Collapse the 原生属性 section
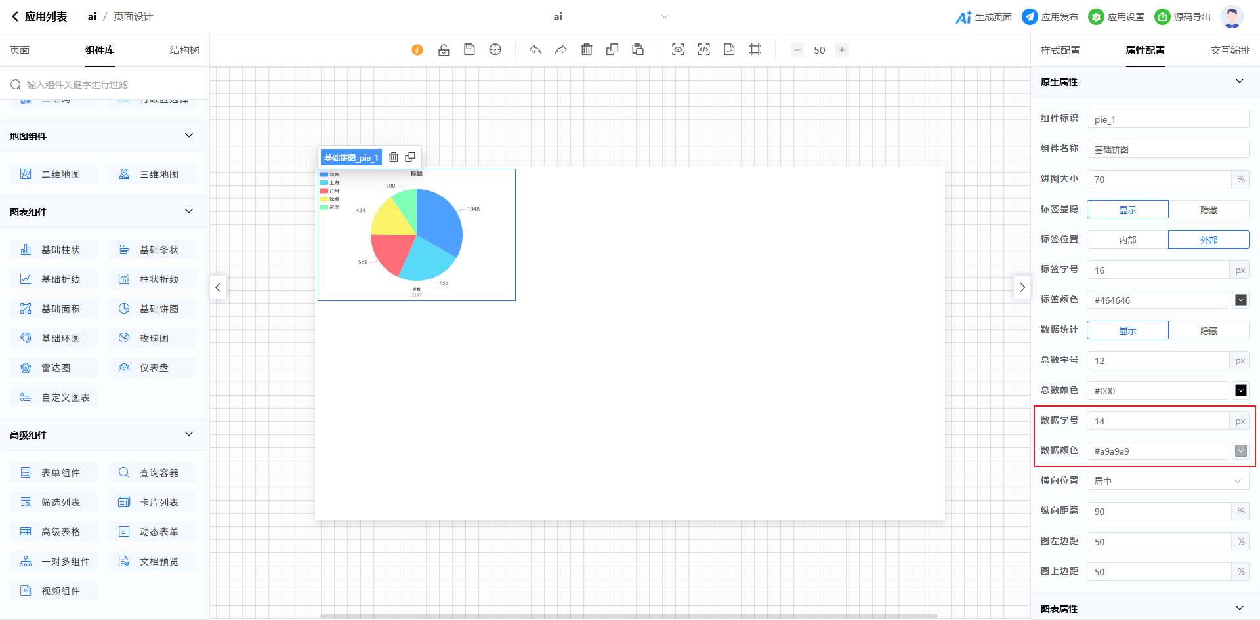This screenshot has width=1260, height=620. [1239, 81]
